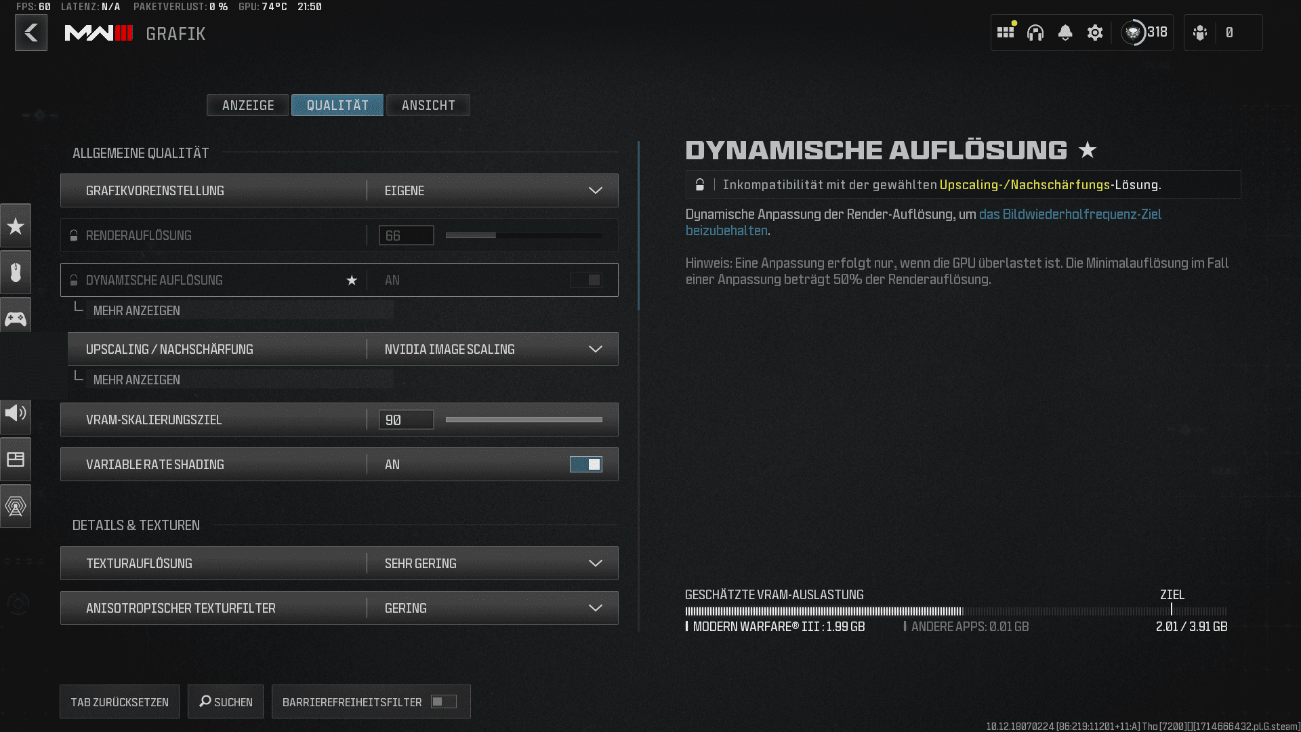Open Upscaling / Nachschärfung dropdown
Image resolution: width=1301 pixels, height=732 pixels.
[492, 349]
